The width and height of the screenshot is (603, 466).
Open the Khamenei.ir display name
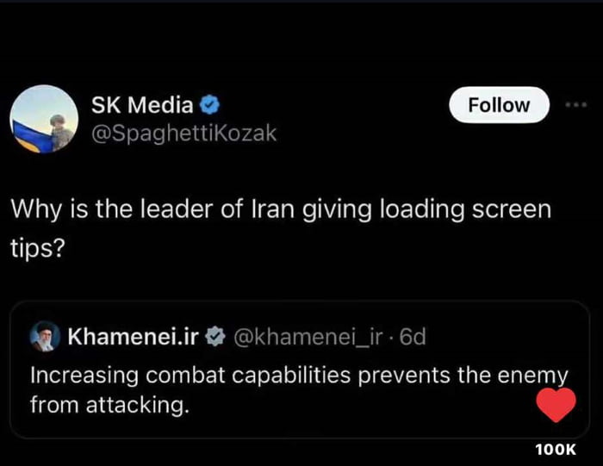coord(134,338)
